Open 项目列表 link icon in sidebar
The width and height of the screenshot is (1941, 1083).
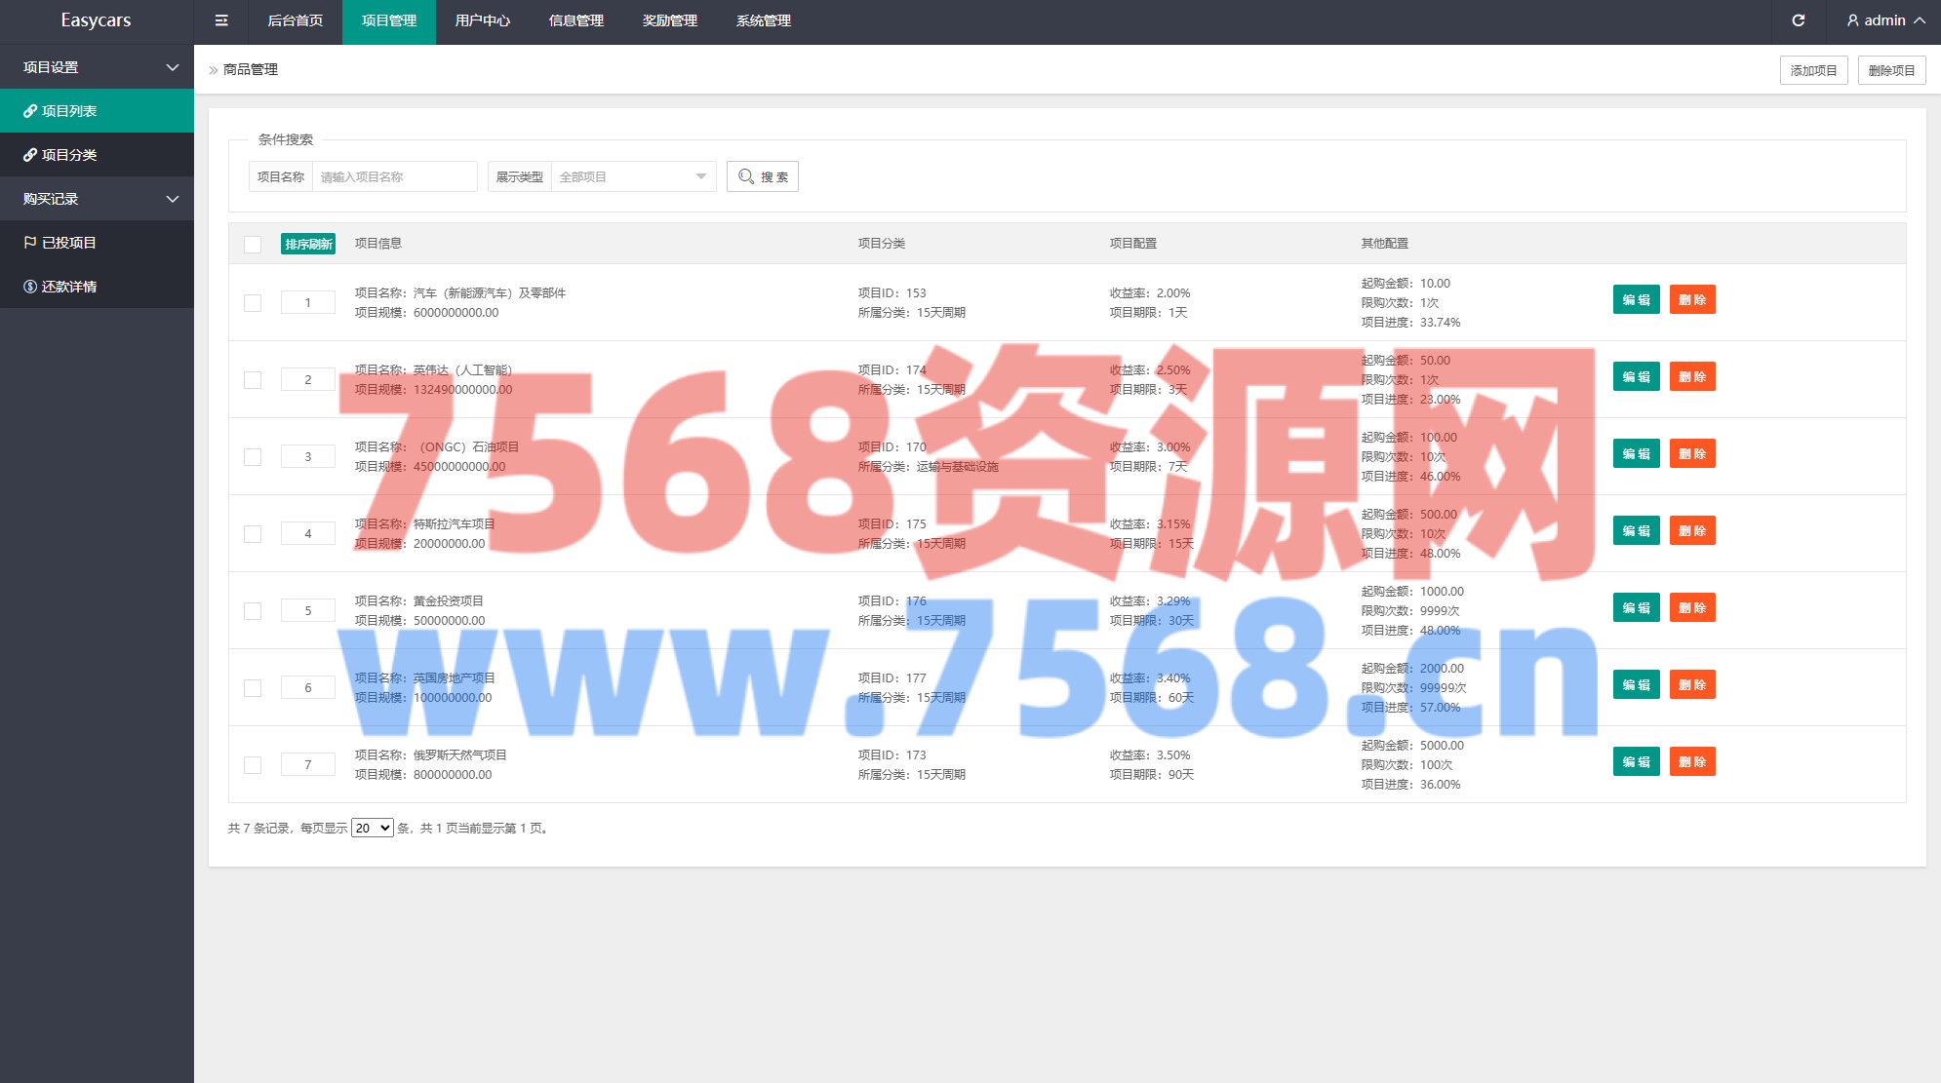coord(30,111)
